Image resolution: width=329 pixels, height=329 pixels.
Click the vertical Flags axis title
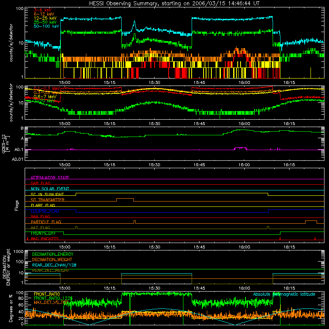[x=17, y=205]
